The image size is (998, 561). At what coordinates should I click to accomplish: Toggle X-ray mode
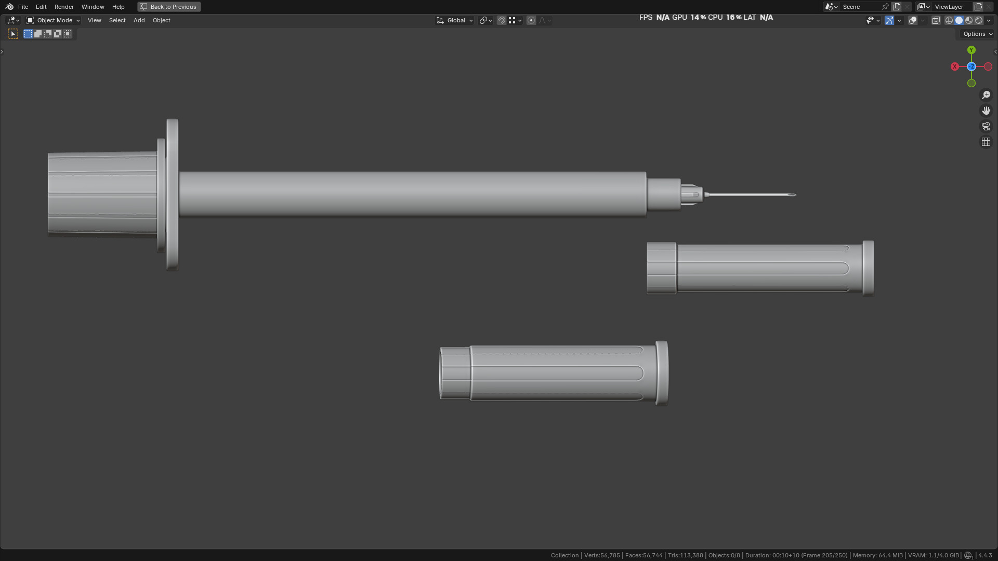pos(936,20)
